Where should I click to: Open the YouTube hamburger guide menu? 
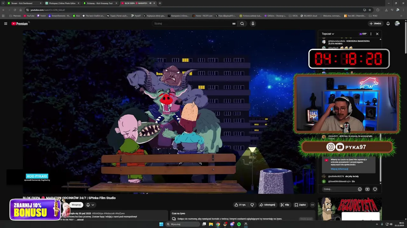pos(5,23)
